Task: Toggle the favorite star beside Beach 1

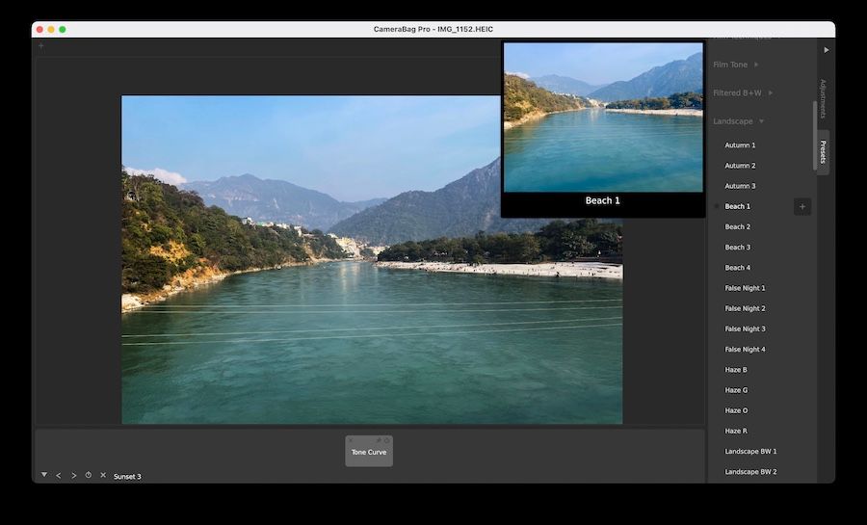Action: [716, 206]
